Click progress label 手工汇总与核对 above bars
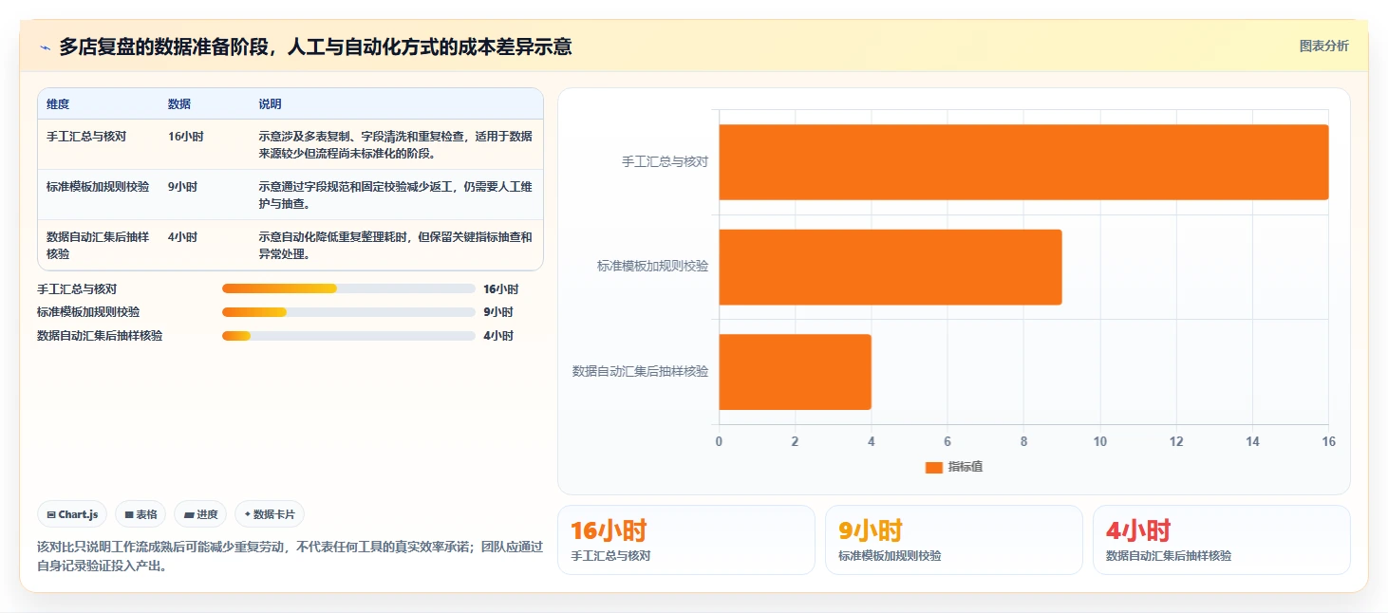This screenshot has width=1388, height=613. (x=77, y=289)
